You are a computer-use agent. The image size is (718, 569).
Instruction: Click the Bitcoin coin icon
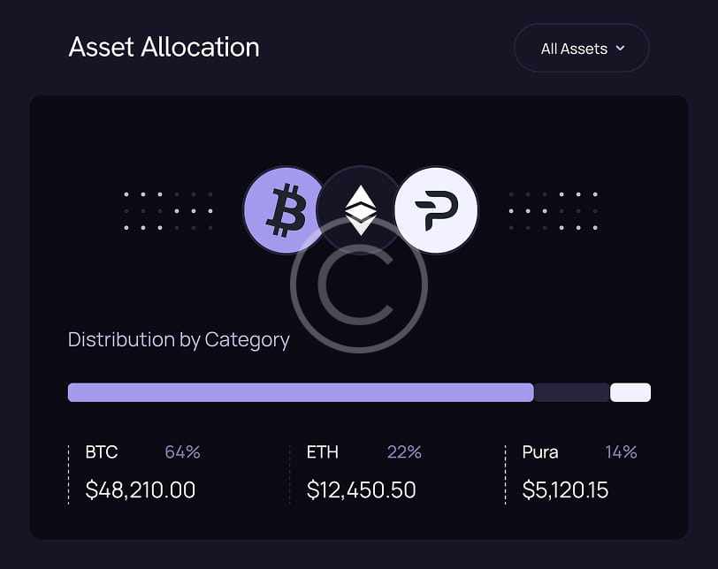coord(283,210)
